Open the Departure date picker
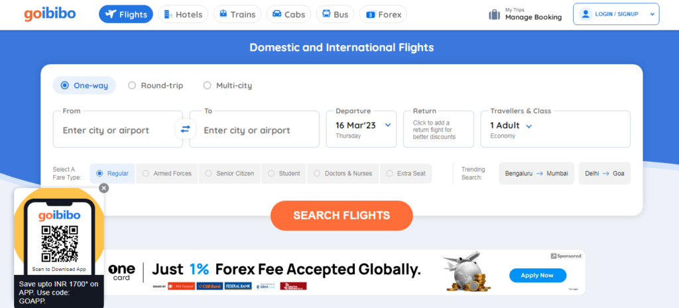679x308 pixels. [361, 128]
